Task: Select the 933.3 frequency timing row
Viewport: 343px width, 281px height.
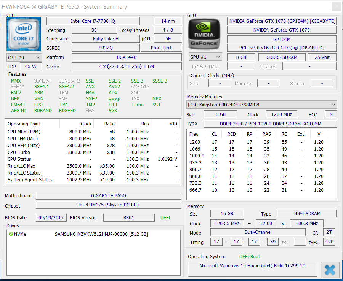Action: coord(261,162)
